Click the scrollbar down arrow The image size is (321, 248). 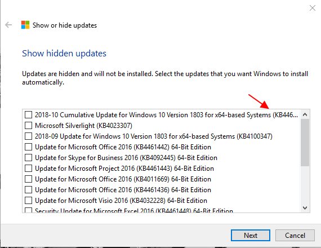coord(305,208)
